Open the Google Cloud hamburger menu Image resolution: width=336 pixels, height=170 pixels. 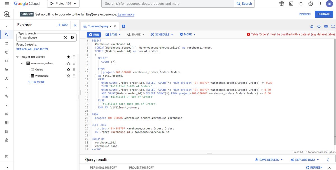coord(7,4)
